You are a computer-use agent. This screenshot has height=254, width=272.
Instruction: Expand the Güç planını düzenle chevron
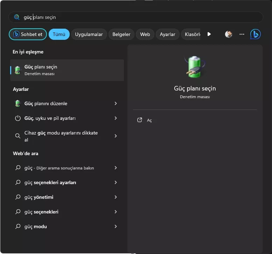point(116,103)
